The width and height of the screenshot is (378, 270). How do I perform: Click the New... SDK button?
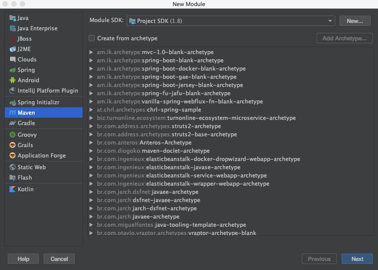click(x=355, y=21)
